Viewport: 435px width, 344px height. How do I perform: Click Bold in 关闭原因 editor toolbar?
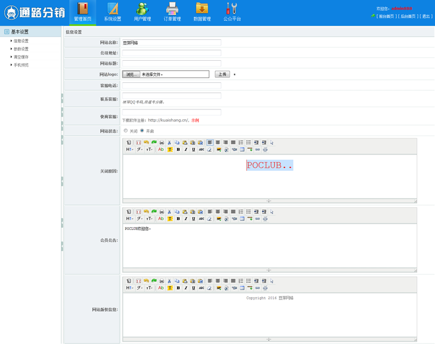(178, 149)
